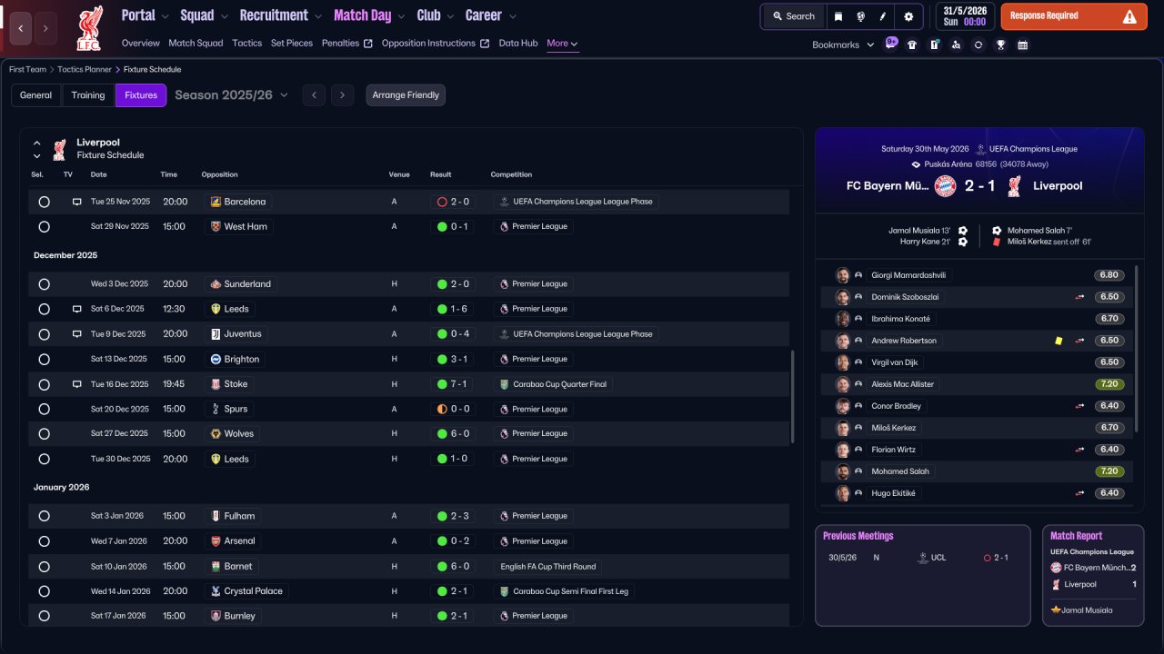The height and width of the screenshot is (654, 1164).
Task: Open the settings gear icon
Action: [x=908, y=16]
